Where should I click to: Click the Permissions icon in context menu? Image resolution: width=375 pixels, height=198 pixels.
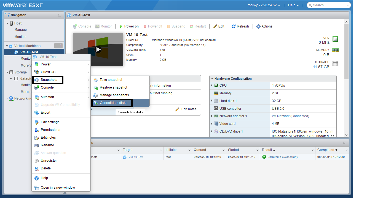pos(36,130)
